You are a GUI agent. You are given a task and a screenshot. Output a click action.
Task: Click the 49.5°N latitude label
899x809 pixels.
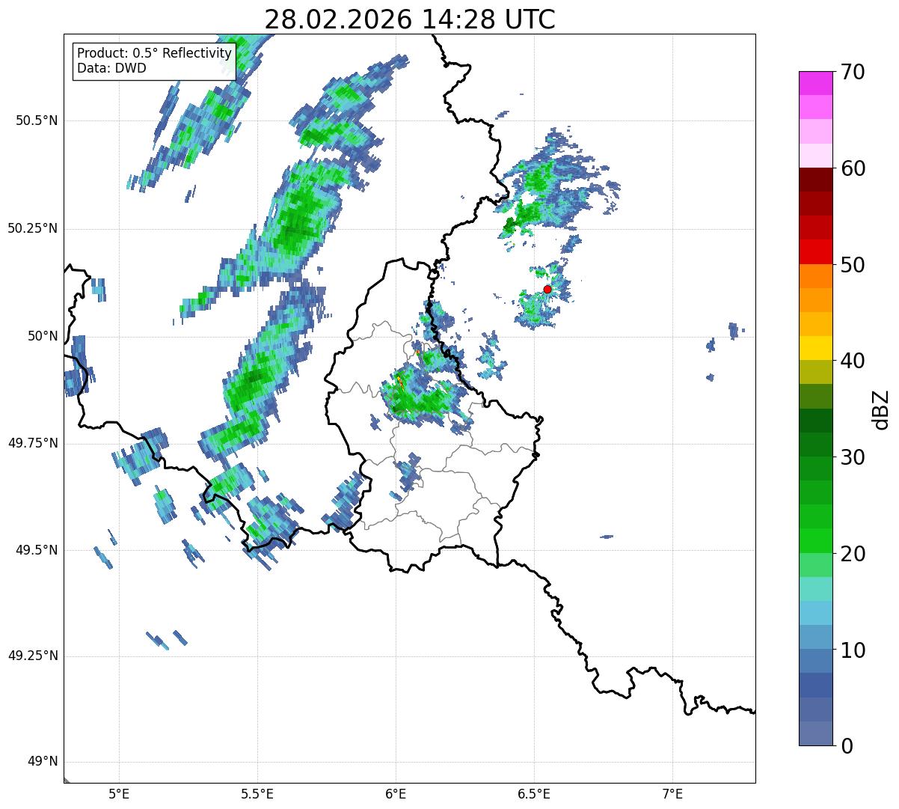coord(37,550)
